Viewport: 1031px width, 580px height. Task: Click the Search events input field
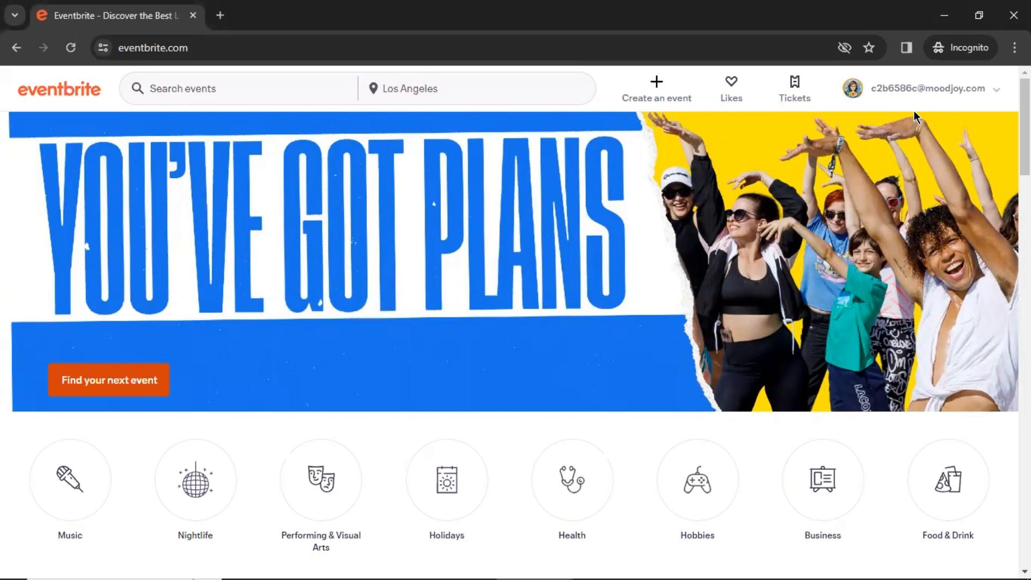[241, 88]
